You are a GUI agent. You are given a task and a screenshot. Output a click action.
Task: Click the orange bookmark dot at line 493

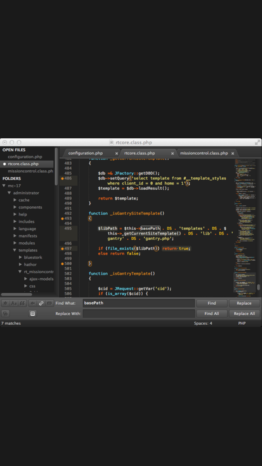62,218
